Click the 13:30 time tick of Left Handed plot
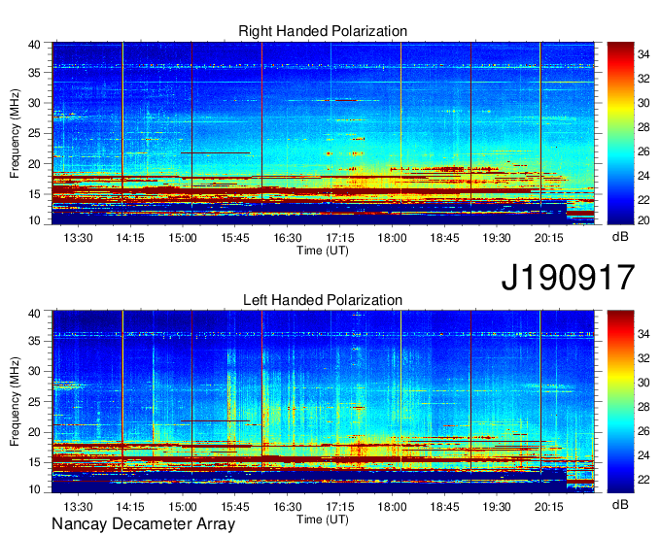This screenshot has height=536, width=661. point(78,507)
